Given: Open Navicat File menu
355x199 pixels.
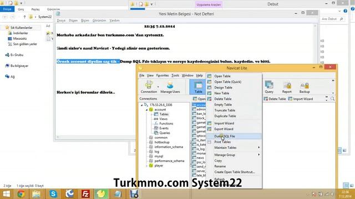Looking at the screenshot, I should click(142, 75).
